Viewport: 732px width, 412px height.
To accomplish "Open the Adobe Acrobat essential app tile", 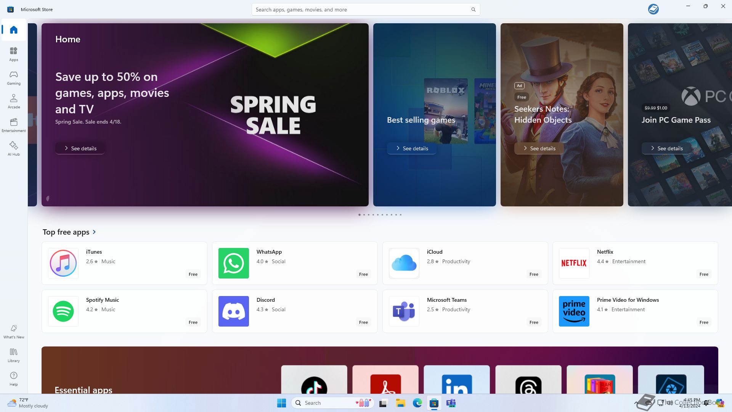I will [x=385, y=380].
